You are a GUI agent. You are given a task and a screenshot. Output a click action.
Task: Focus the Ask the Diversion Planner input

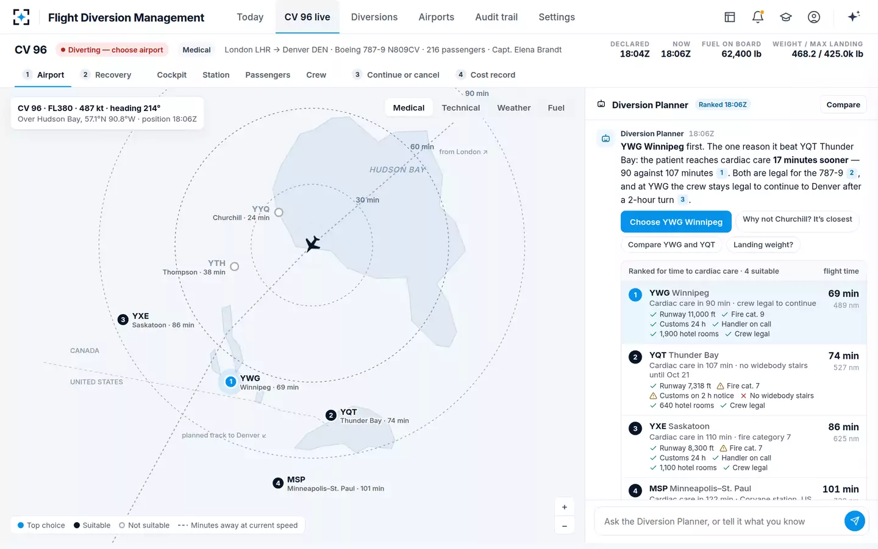coord(719,522)
